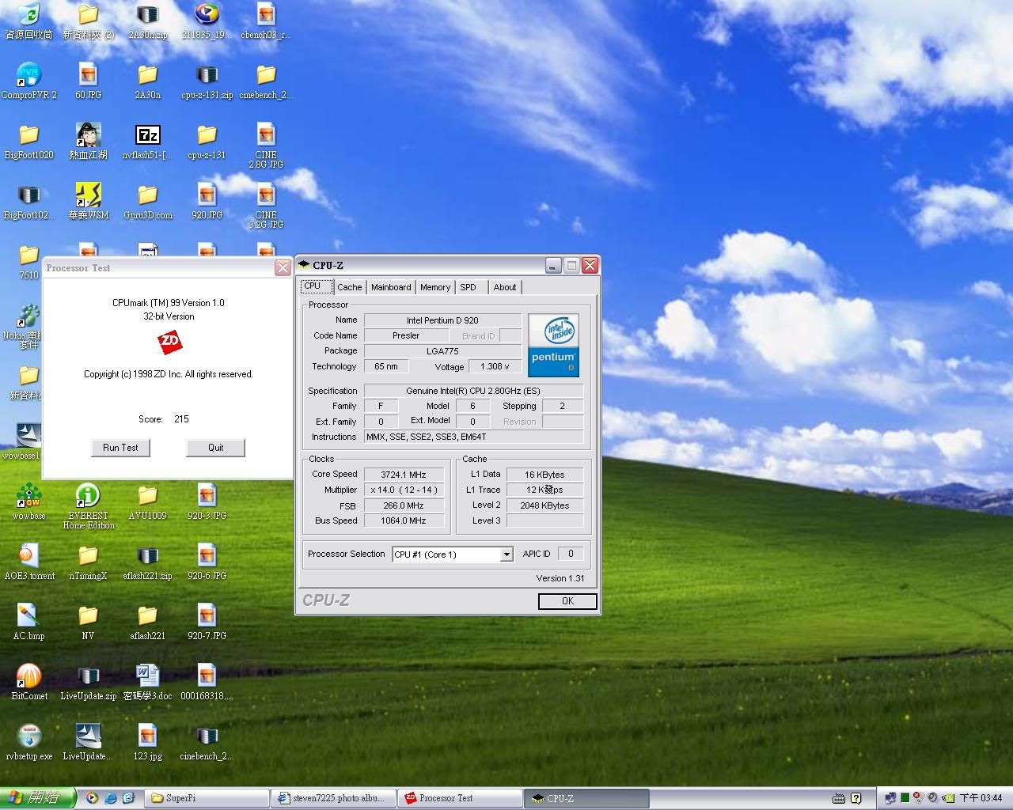Launch Internet Explorer from Quick Launch

click(111, 798)
